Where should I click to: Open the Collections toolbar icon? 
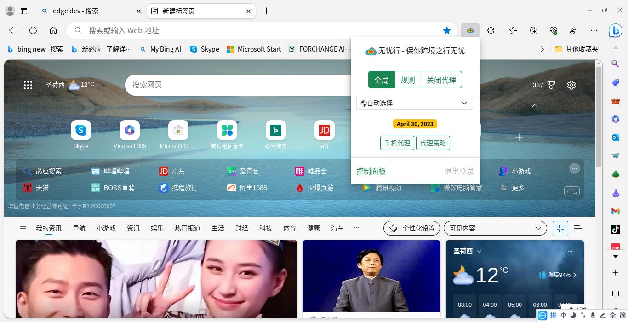[x=533, y=30]
